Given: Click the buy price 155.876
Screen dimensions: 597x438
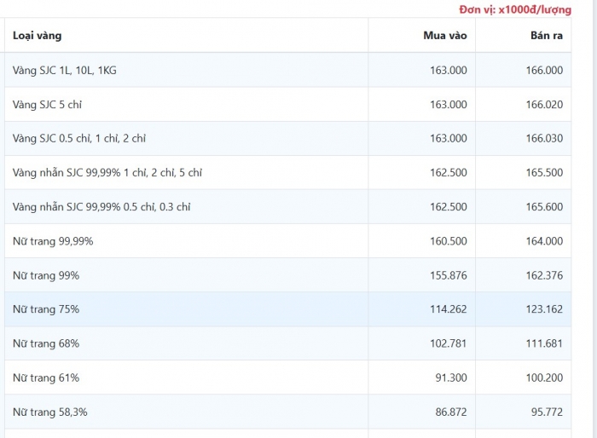Looking at the screenshot, I should pyautogui.click(x=448, y=275).
